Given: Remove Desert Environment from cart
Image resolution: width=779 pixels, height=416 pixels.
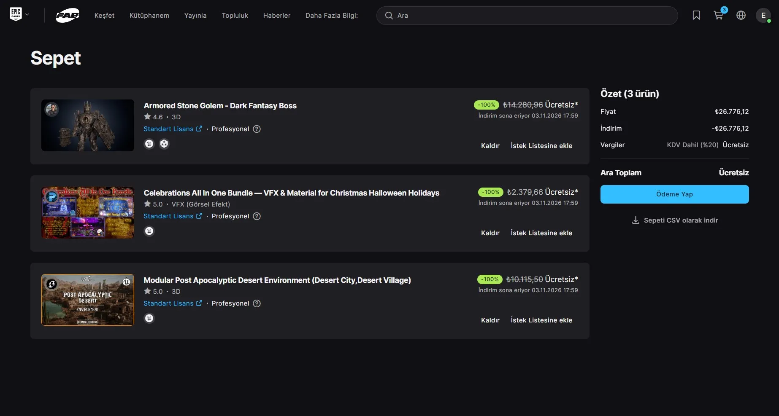Looking at the screenshot, I should 490,320.
